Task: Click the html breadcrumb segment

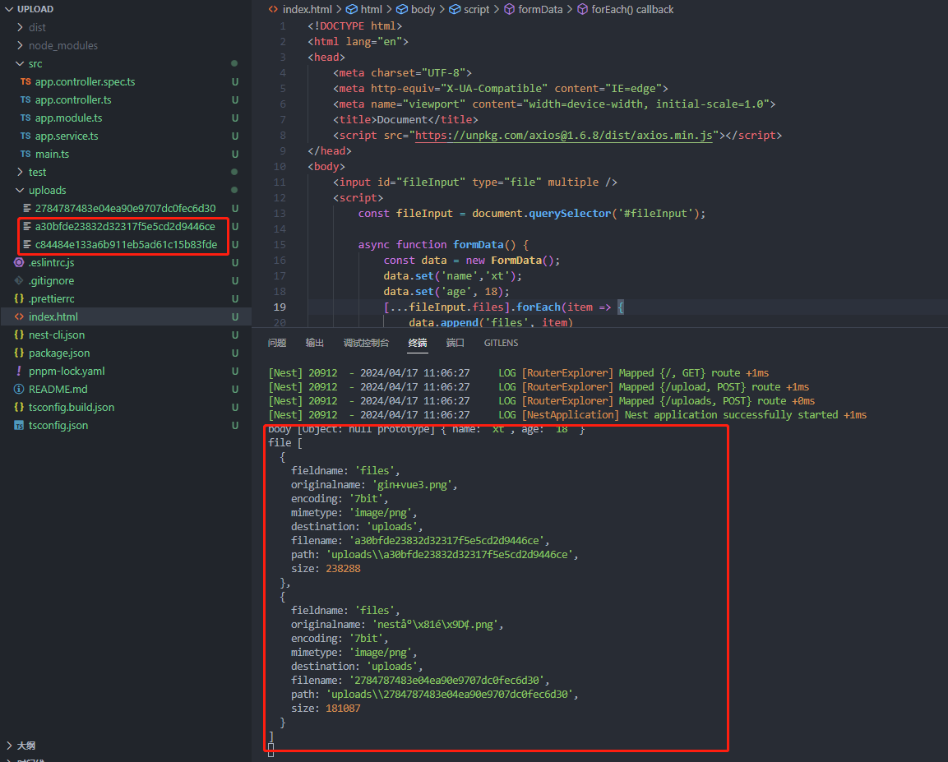Action: click(x=371, y=9)
